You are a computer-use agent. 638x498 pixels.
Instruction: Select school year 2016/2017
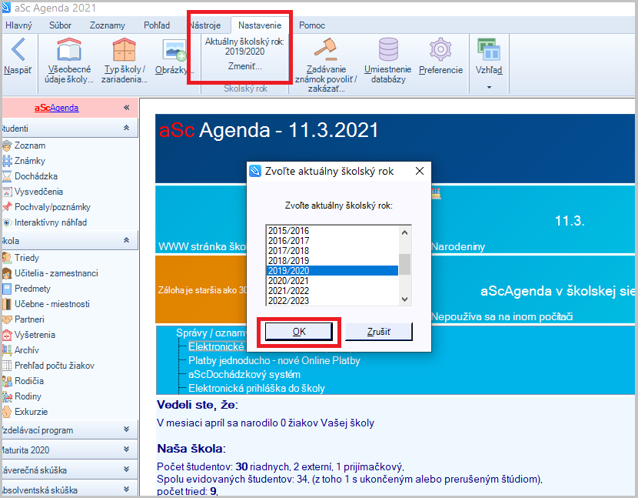(332, 241)
